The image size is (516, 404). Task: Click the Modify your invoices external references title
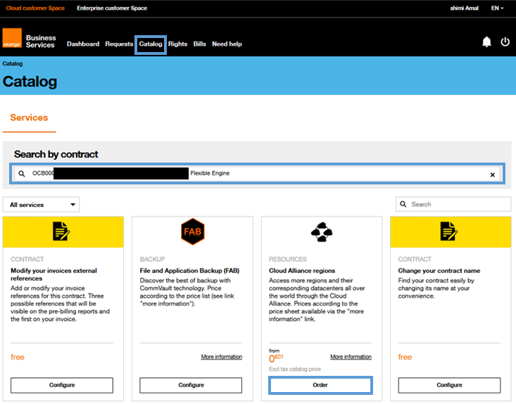(54, 274)
